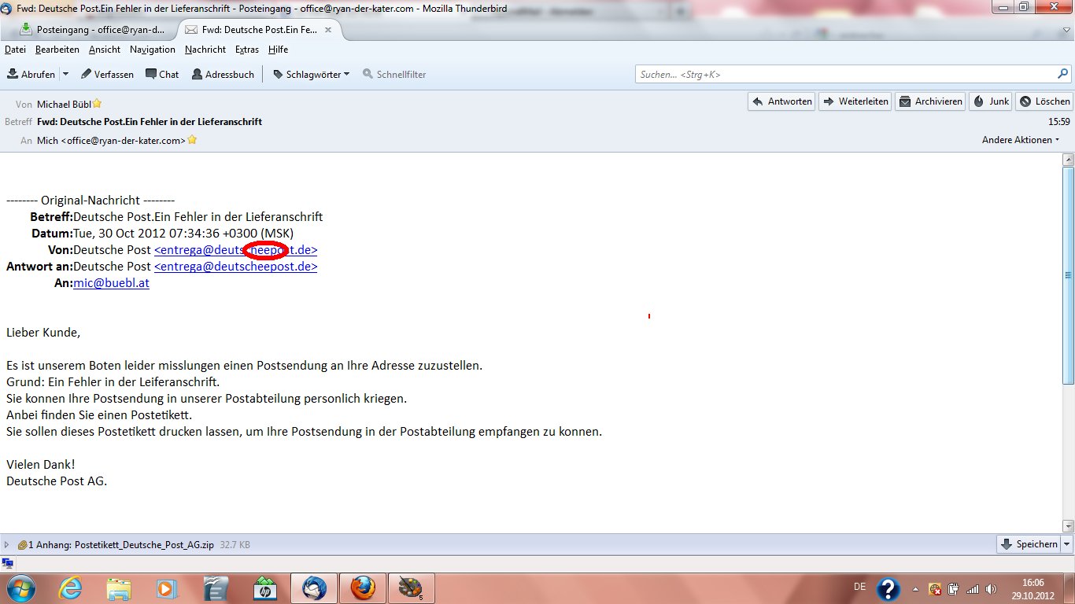Viewport: 1075px width, 604px height.
Task: Open Windows Media Player from the taskbar
Action: (168, 587)
